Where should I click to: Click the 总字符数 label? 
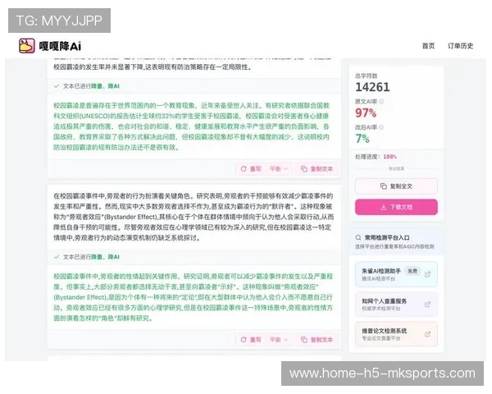pos(367,76)
